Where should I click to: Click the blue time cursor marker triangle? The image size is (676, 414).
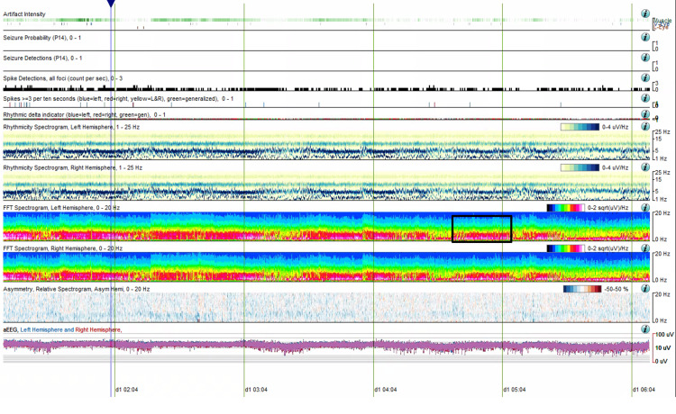pyautogui.click(x=111, y=4)
